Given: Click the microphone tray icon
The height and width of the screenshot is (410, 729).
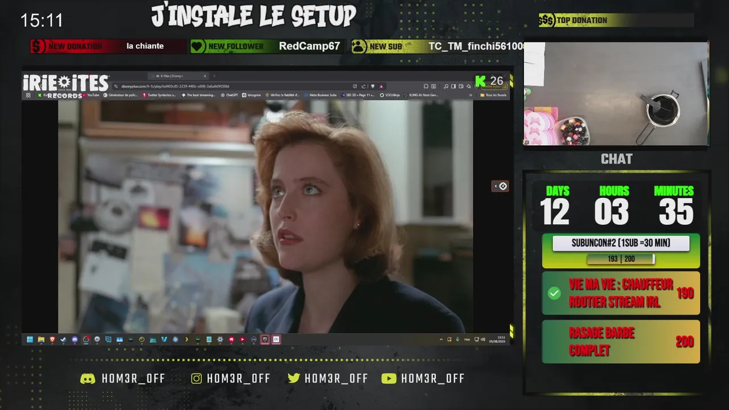Looking at the screenshot, I should coord(457,339).
